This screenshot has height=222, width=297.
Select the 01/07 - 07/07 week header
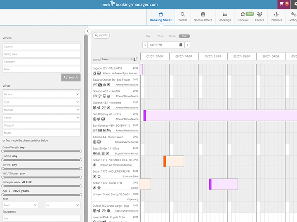[x=155, y=56]
